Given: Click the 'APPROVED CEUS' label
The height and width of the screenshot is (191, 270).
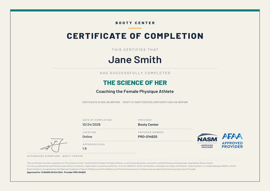Looking at the screenshot, I should point(94,145).
